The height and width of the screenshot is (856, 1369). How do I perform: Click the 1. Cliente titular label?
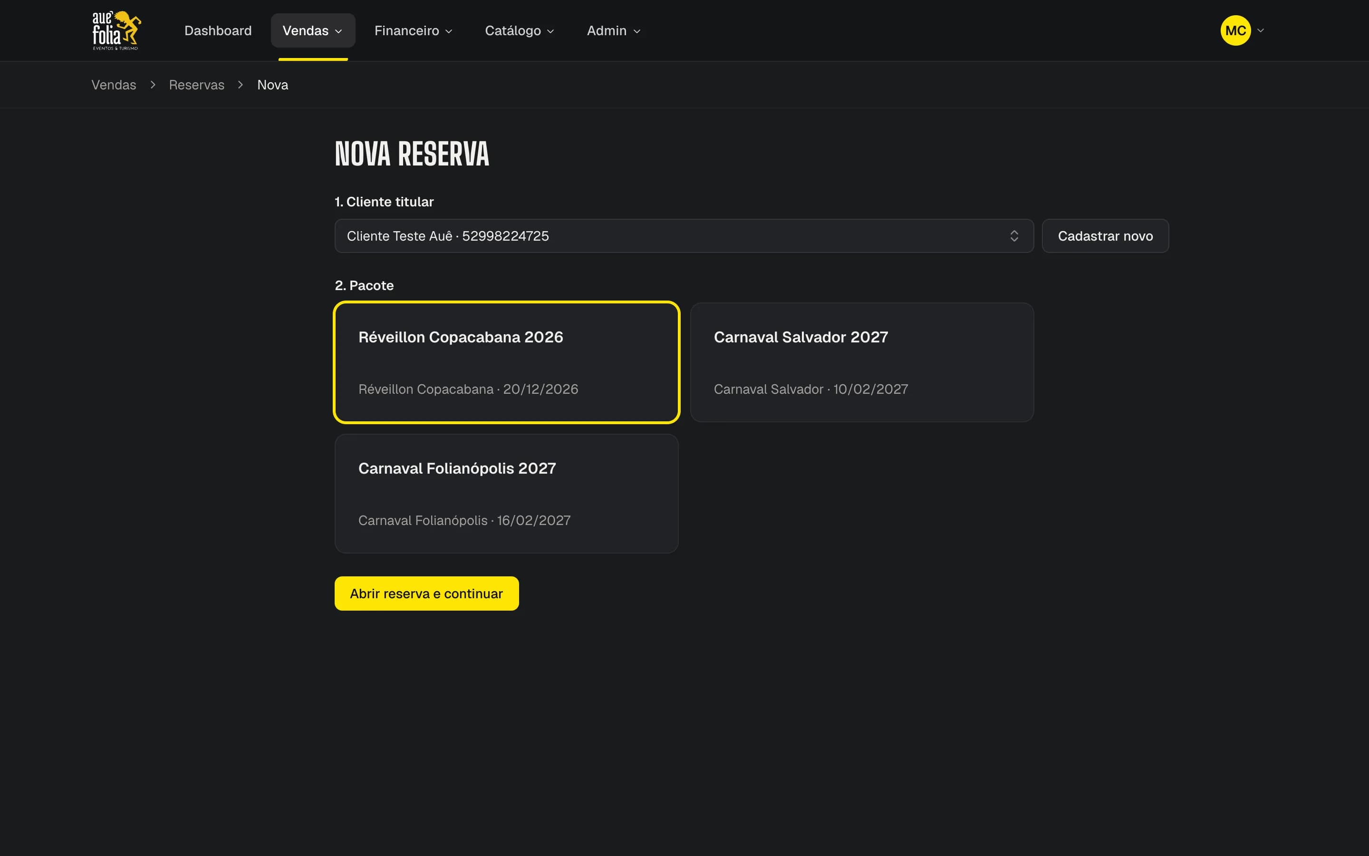click(x=384, y=202)
